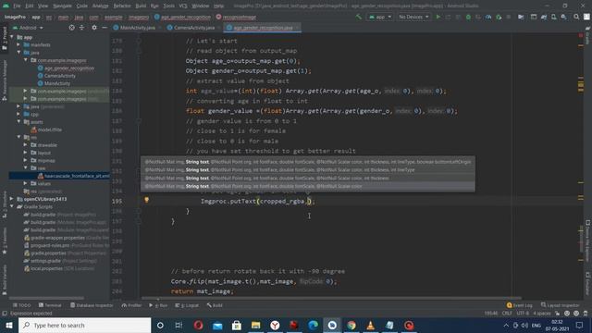Expand the manifests folder
Viewport: 592px width, 333px height.
click(18, 45)
